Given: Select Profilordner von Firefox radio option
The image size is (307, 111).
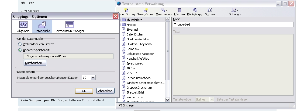Looking at the screenshot, I should (20, 44).
